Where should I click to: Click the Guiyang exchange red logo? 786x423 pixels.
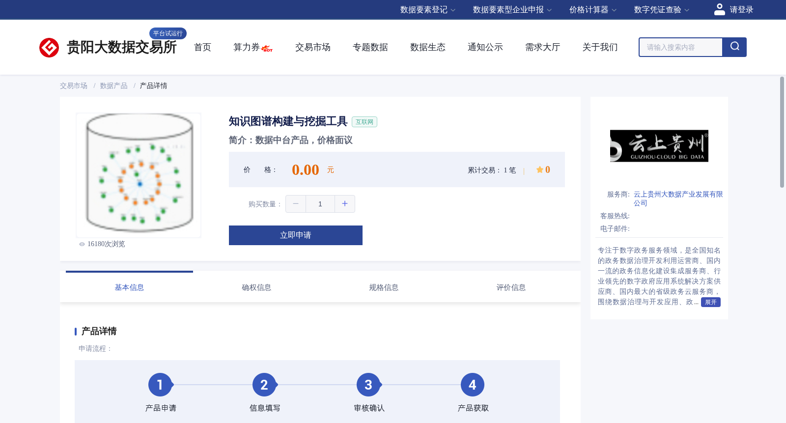click(49, 48)
